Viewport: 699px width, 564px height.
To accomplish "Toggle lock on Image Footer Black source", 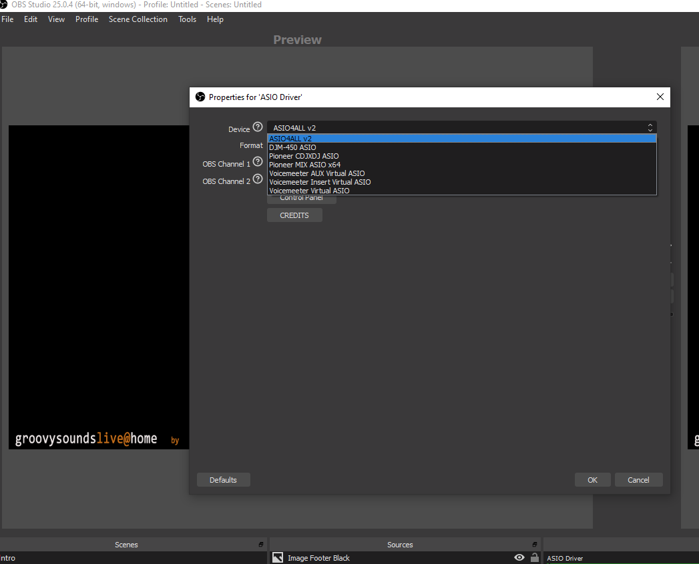I will 535,557.
